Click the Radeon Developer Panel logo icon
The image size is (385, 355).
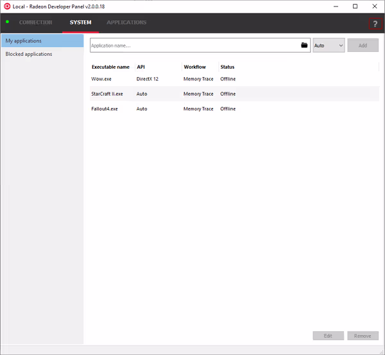coord(7,6)
